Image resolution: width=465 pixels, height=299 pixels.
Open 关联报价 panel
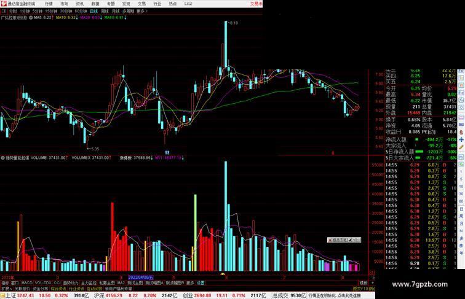coord(22,289)
